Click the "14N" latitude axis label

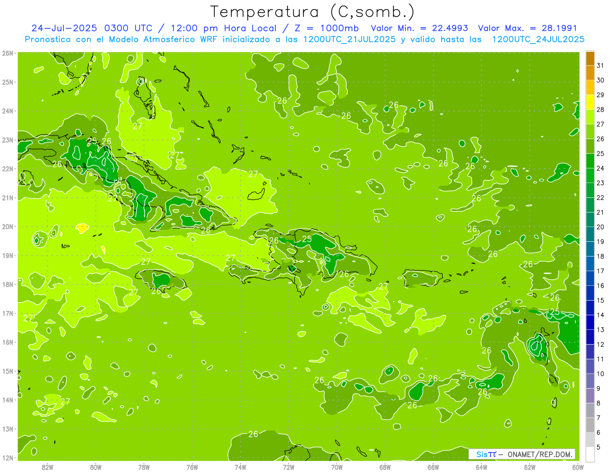pos(8,400)
